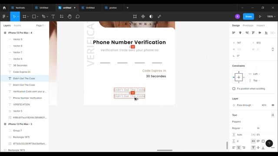The width and height of the screenshot is (278, 156).
Task: Set text vertical align middle
Action: [x=258, y=147]
